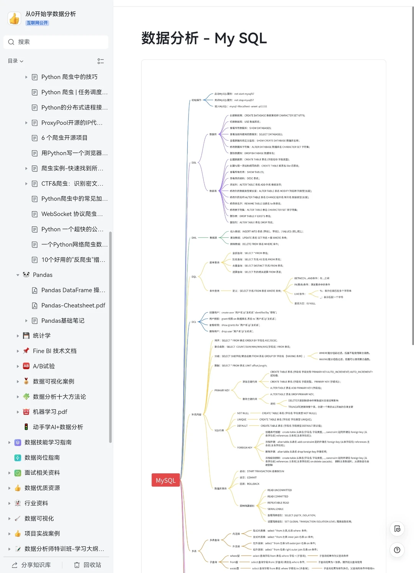Click the thumbs-up knowledge base avatar icon

click(14, 18)
